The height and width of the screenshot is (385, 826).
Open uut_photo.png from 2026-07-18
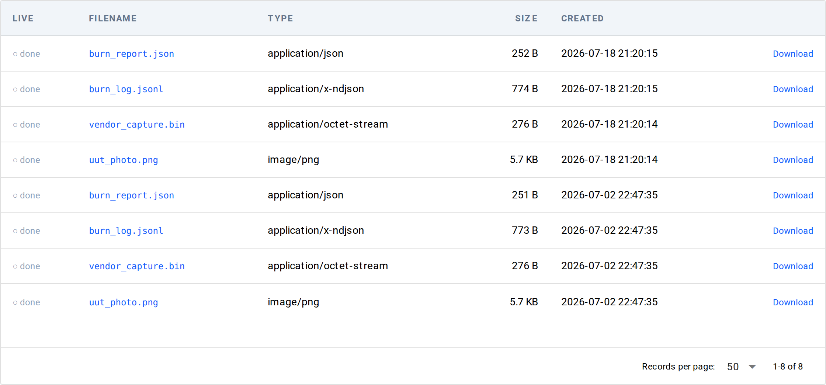(124, 160)
